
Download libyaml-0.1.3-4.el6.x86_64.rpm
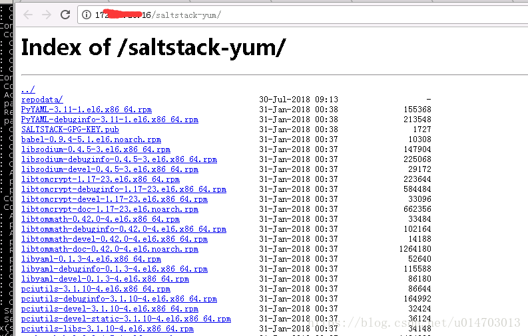pyautogui.click(x=91, y=259)
